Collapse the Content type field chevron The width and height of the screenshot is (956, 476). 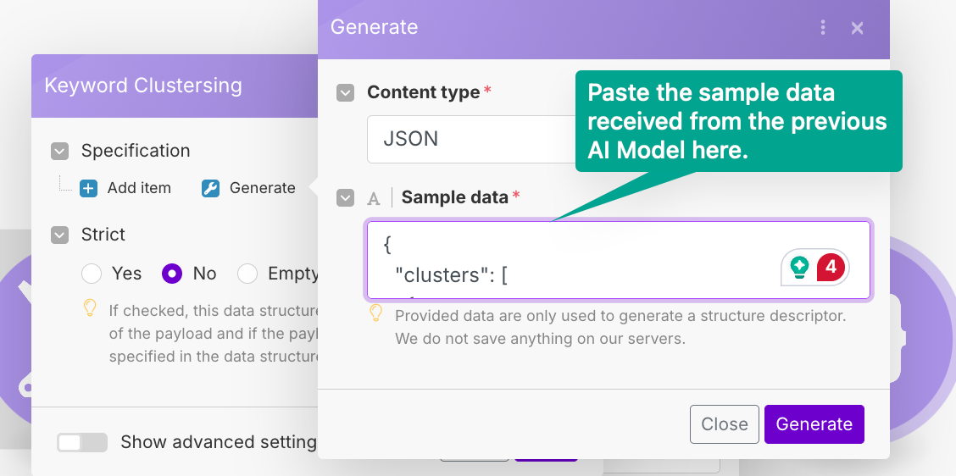345,92
